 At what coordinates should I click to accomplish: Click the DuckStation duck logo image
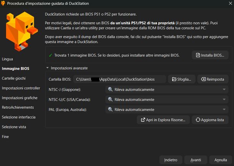(x=22, y=31)
